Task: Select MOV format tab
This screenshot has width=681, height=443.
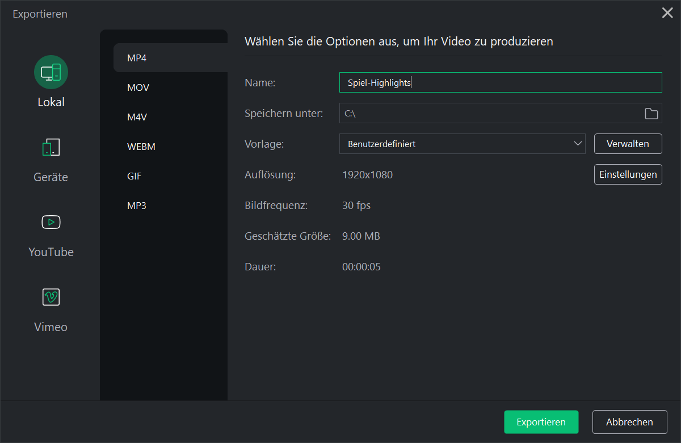Action: click(x=170, y=87)
